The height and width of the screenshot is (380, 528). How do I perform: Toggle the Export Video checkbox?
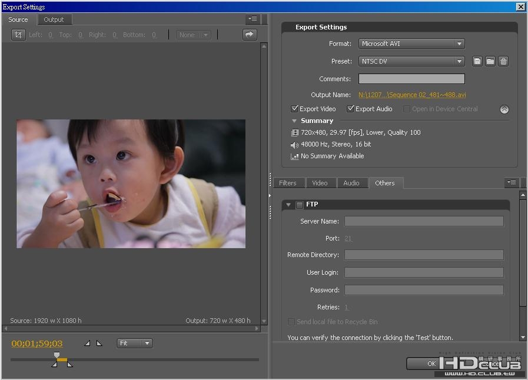tap(295, 109)
